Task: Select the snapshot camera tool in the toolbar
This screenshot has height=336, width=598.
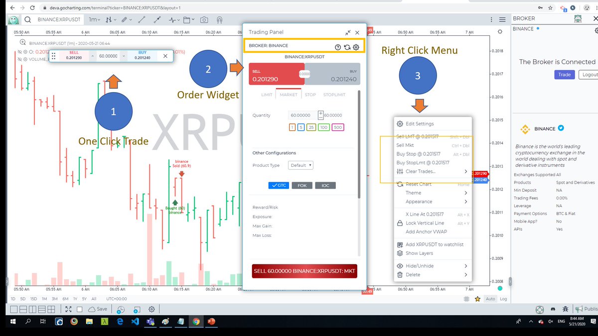Action: coord(203,20)
